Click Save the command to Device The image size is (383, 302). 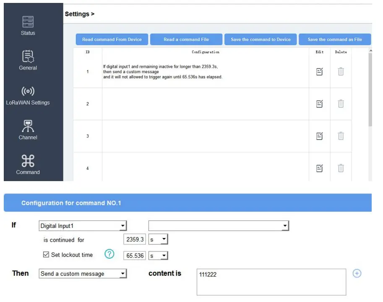point(261,39)
